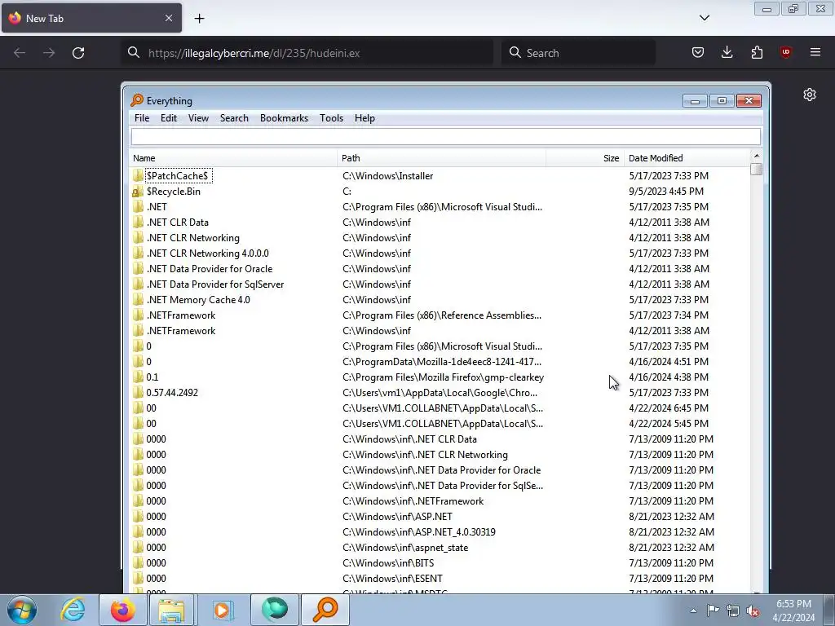This screenshot has height=626, width=835.
Task: Open Windows Explorer from taskbar
Action: pos(171,610)
